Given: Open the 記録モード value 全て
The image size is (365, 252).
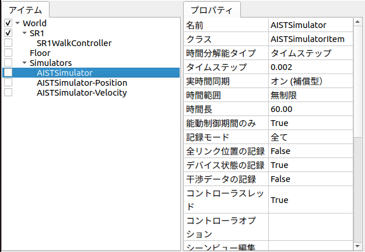Looking at the screenshot, I should 311,137.
